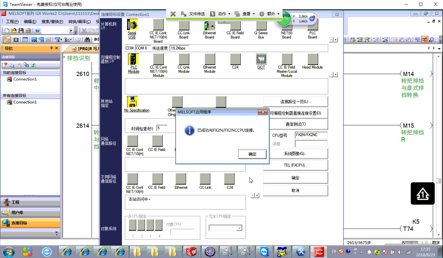Select the Serial USB interface icon
Image resolution: width=443 pixels, height=258 pixels.
pos(132,25)
